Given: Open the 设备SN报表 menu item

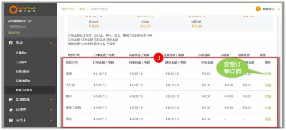Looking at the screenshot, I should [x=23, y=81].
